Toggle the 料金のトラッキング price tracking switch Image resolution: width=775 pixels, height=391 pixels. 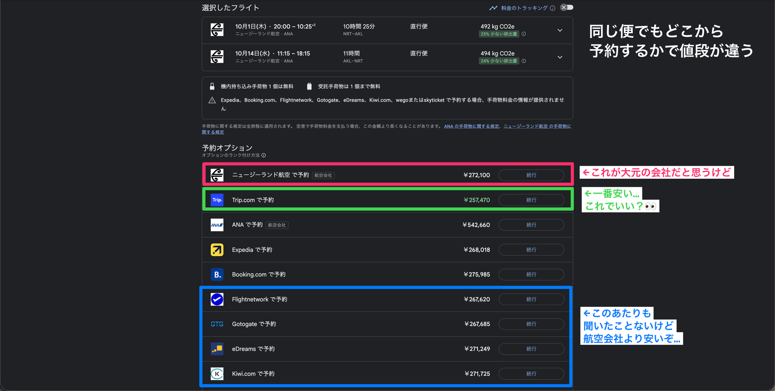click(566, 8)
